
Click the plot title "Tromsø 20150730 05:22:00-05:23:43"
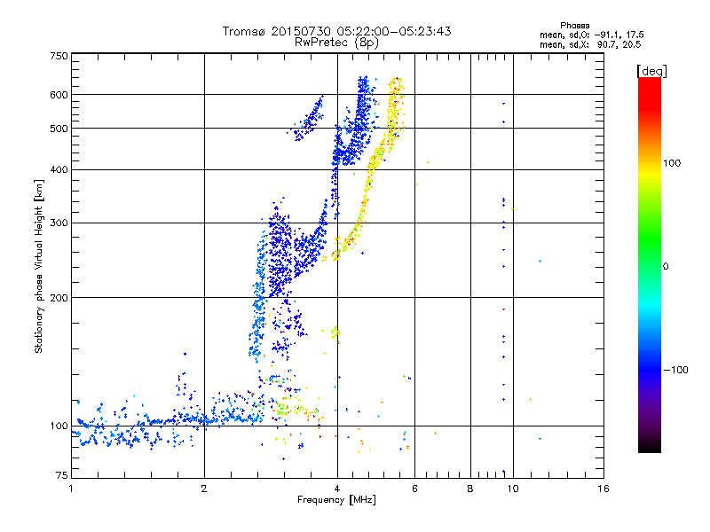pyautogui.click(x=337, y=31)
